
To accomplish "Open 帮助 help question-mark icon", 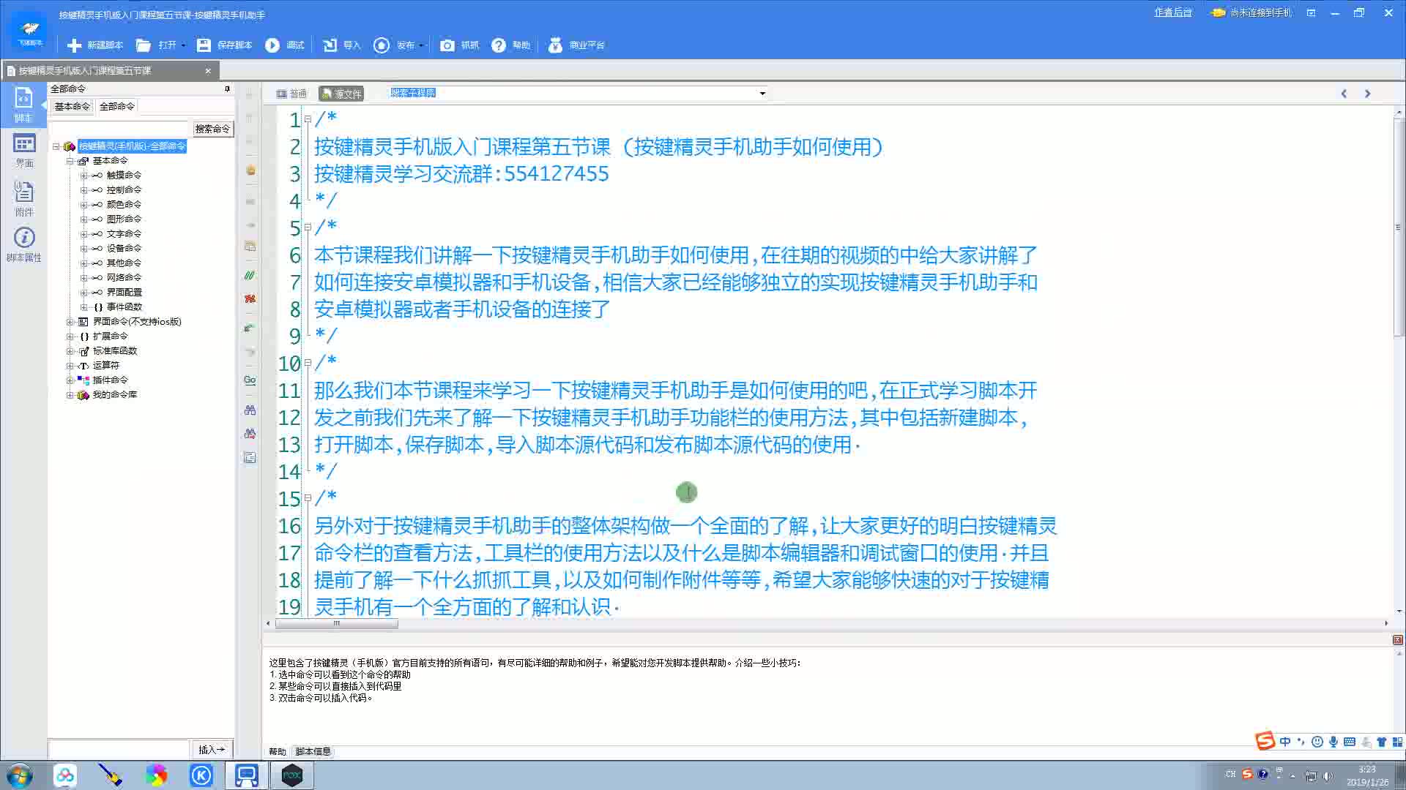I will pyautogui.click(x=499, y=45).
